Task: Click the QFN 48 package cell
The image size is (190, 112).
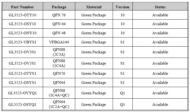Action: pos(59,33)
